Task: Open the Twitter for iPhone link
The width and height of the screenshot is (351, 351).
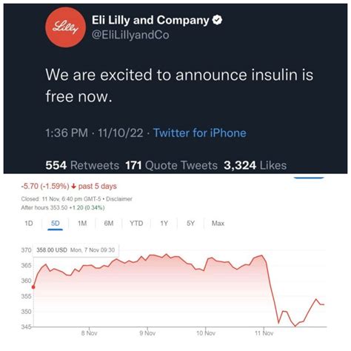Action: tap(200, 133)
